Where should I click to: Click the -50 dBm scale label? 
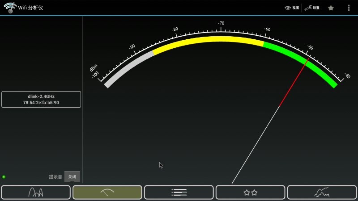[x=310, y=47]
